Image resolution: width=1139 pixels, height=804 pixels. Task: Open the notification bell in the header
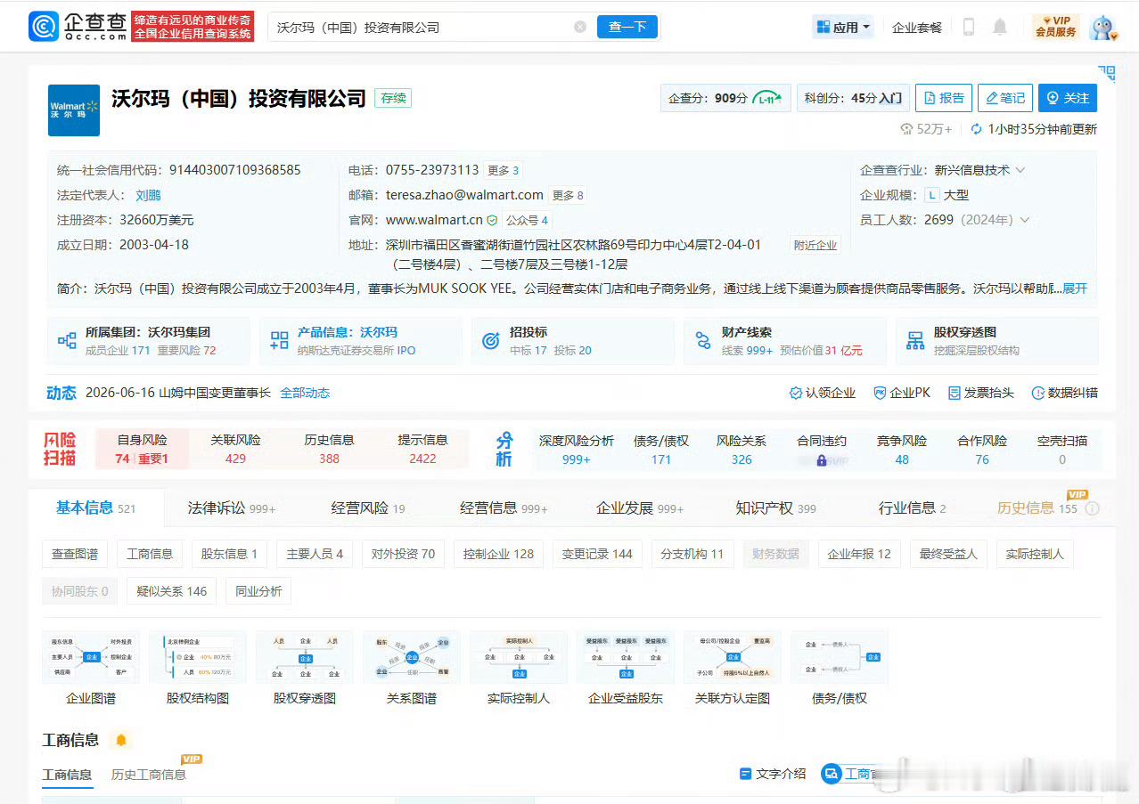point(1000,27)
